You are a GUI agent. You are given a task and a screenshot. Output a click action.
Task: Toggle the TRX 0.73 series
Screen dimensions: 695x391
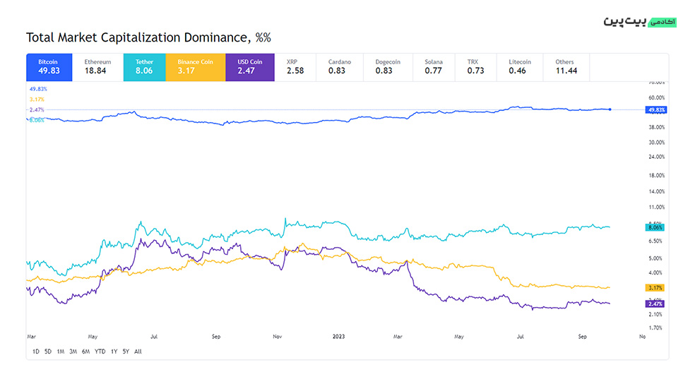pyautogui.click(x=475, y=67)
